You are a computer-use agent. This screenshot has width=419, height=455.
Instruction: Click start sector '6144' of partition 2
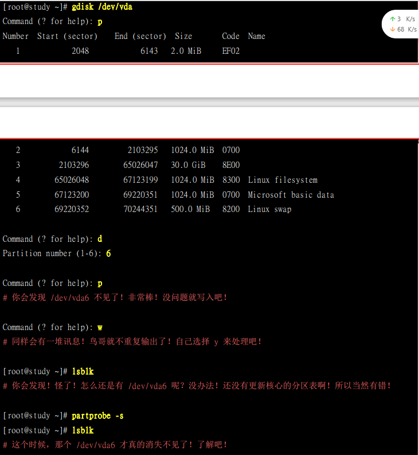[80, 150]
